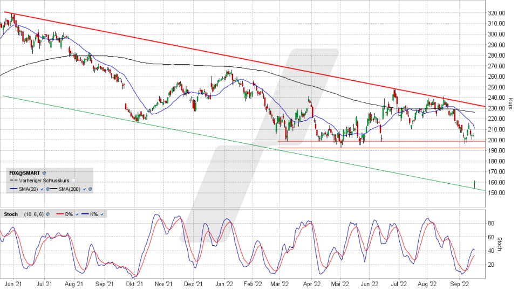This screenshot has width=518, height=291.
Task: Click the Kurs axis title
Action: pyautogui.click(x=510, y=103)
